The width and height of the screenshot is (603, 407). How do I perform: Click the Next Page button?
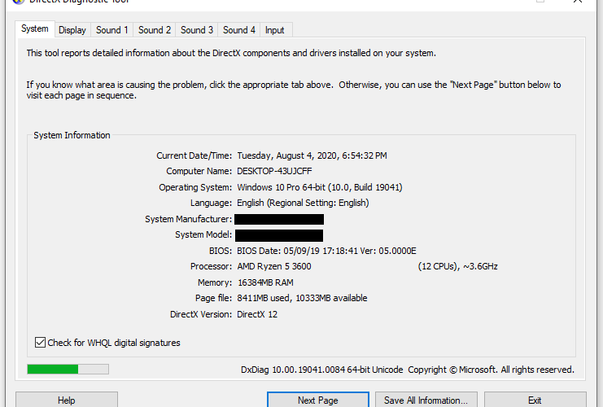tap(318, 400)
